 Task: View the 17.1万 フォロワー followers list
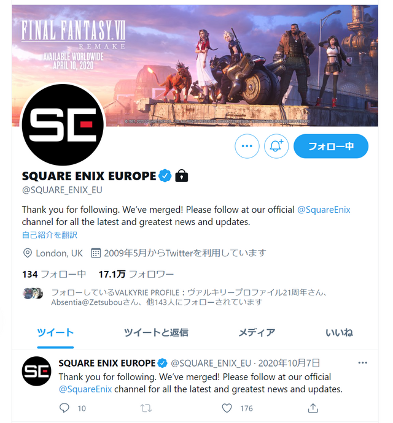point(136,275)
